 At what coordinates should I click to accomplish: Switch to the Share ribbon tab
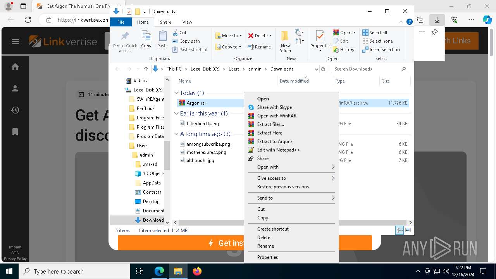pos(165,22)
